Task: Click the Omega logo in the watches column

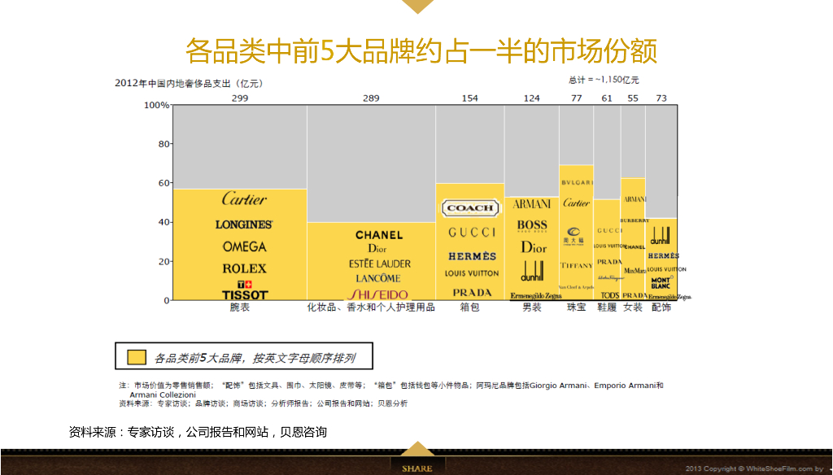Action: tap(246, 245)
